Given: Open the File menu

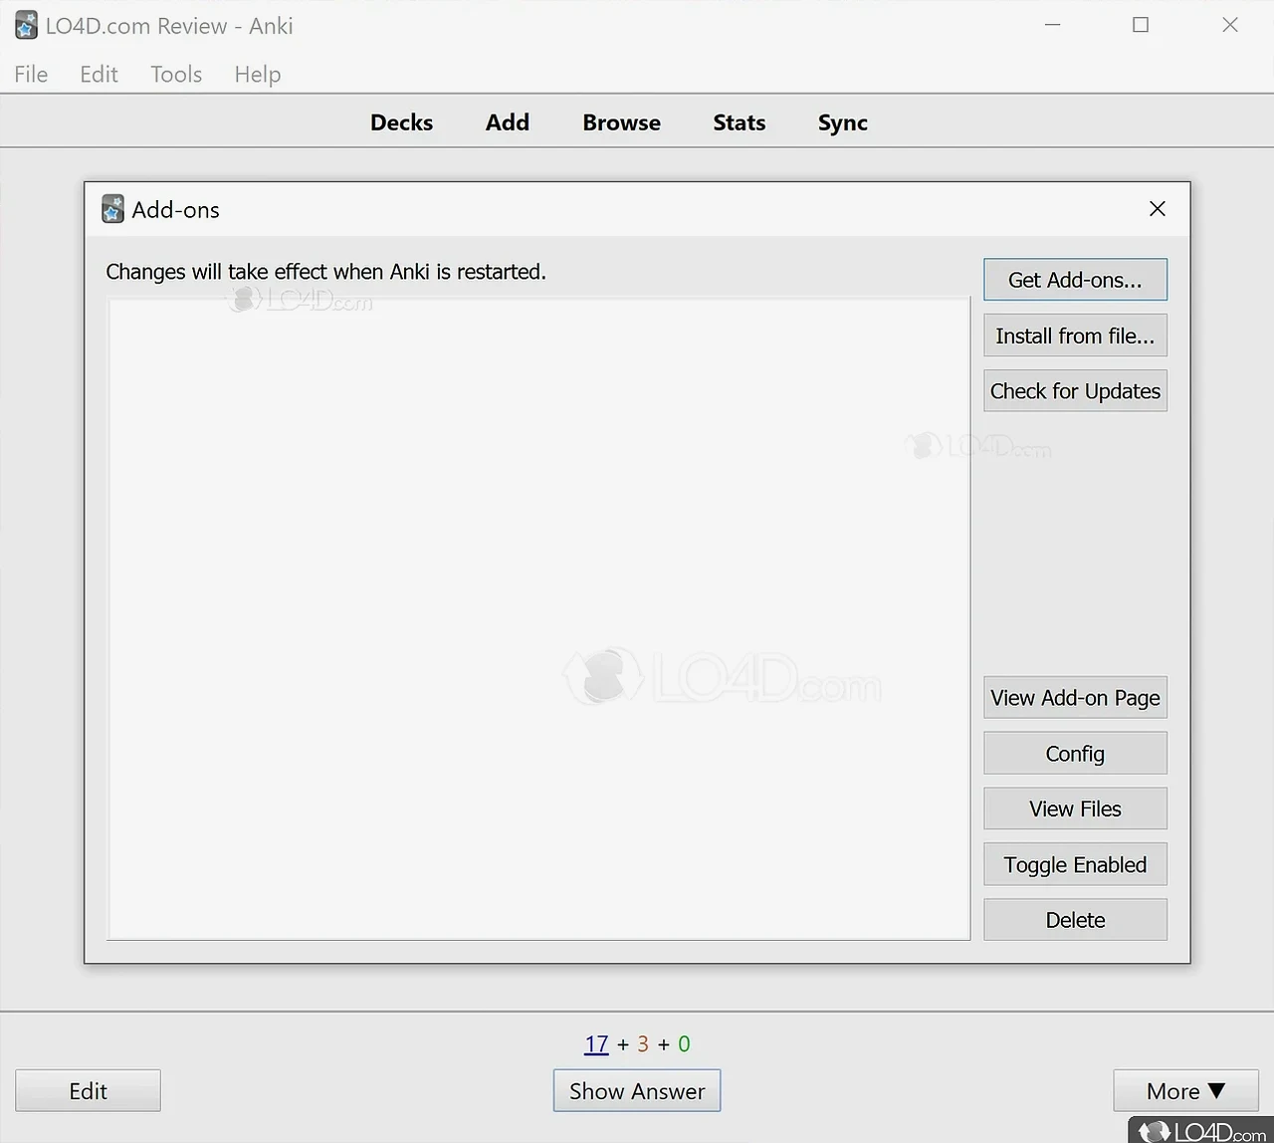Looking at the screenshot, I should [31, 75].
